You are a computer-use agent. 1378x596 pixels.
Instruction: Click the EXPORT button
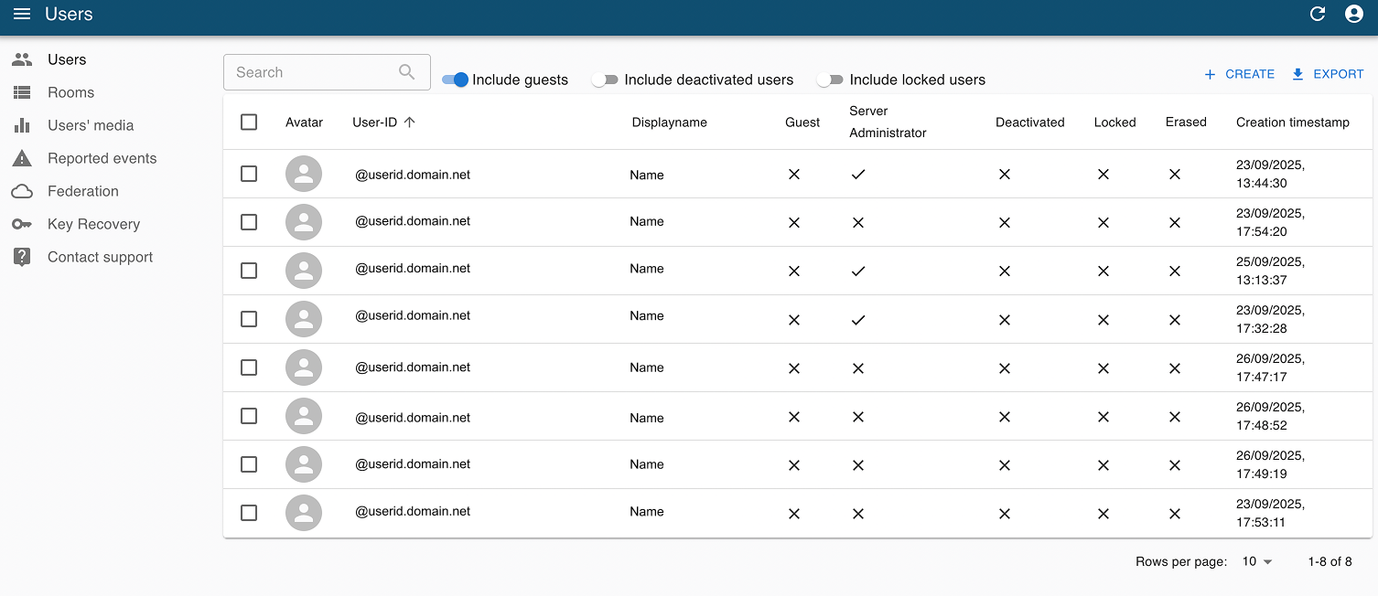coord(1327,74)
